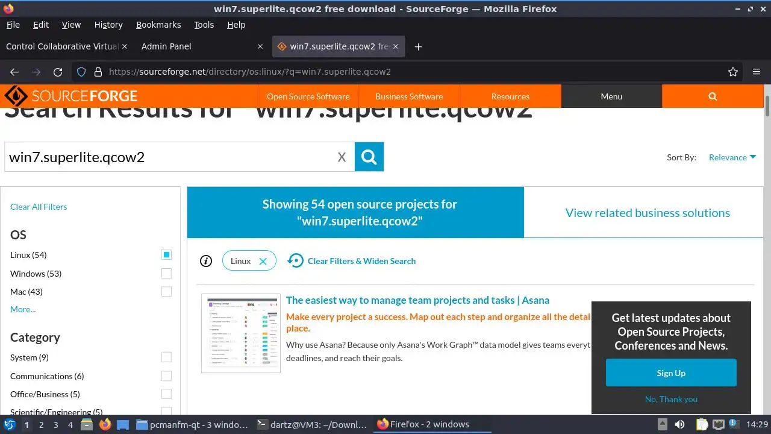Open pcmanfm-qt windows from taskbar
The image size is (771, 434).
tap(192, 424)
